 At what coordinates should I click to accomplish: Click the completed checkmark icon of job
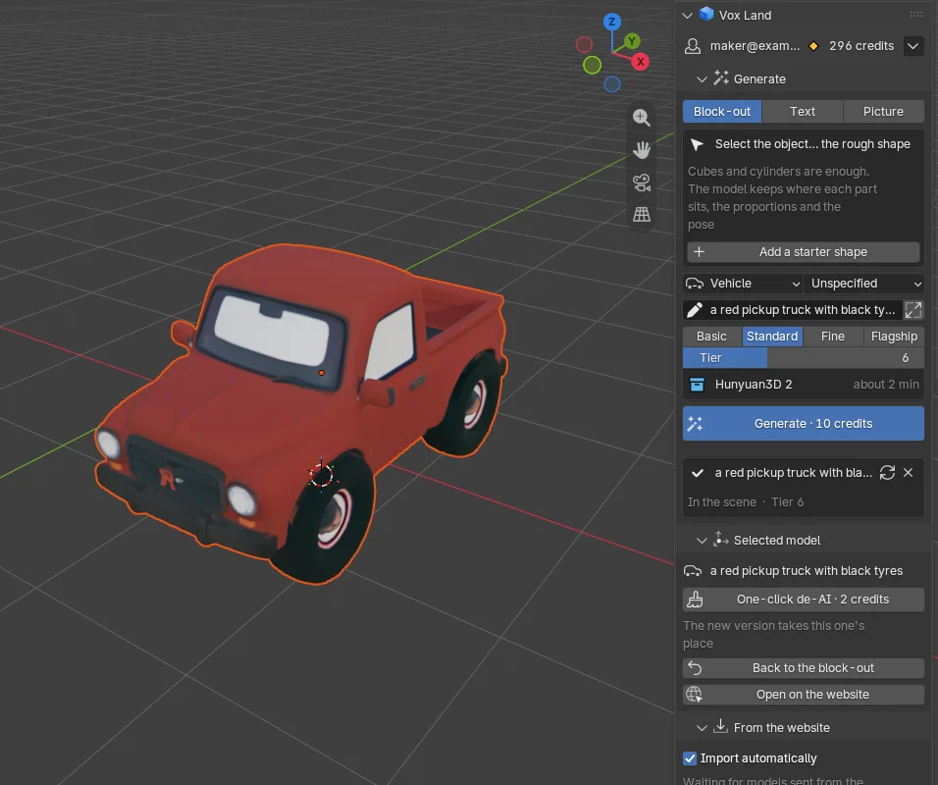(x=697, y=473)
